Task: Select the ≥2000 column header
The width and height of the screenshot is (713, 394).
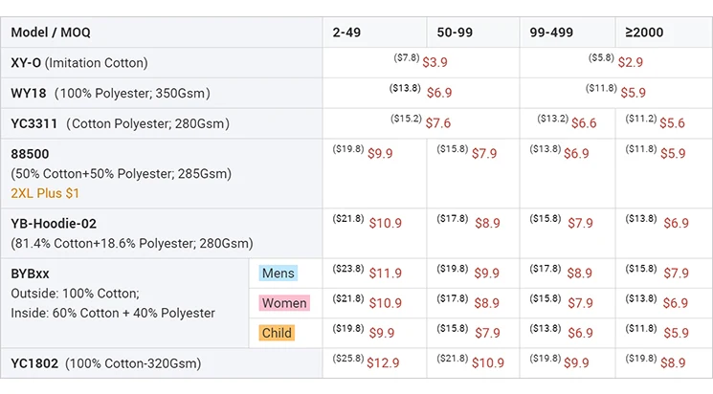Action: click(x=664, y=33)
